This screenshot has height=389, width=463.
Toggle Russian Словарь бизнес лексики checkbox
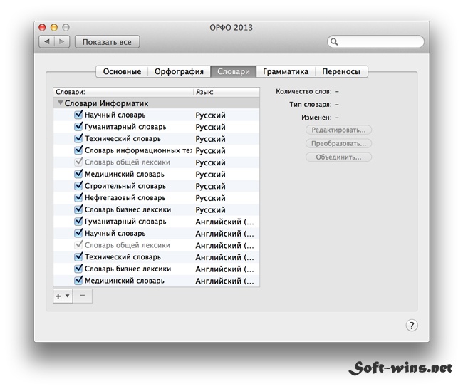click(78, 209)
